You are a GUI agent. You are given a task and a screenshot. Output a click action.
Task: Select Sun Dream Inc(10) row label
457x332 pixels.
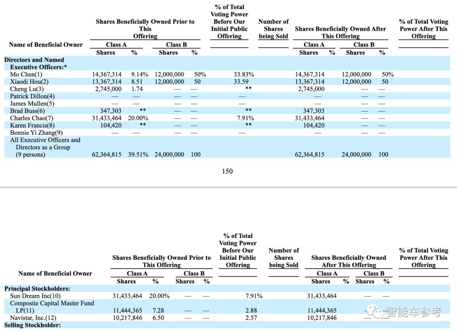(x=35, y=296)
